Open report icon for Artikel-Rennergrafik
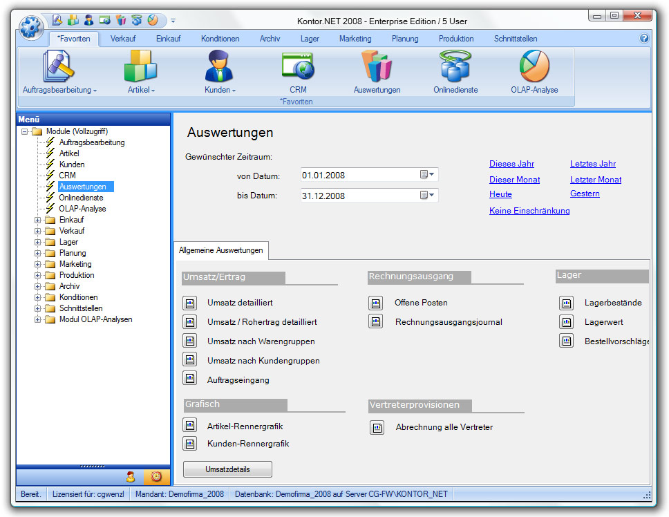Screen dimensions: 669x517 click(189, 426)
